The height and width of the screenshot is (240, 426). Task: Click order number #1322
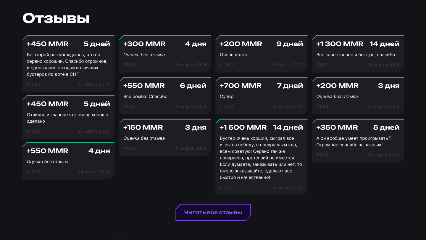tap(226, 188)
